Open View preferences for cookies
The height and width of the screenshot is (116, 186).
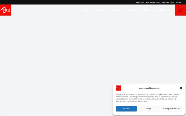[172, 109]
